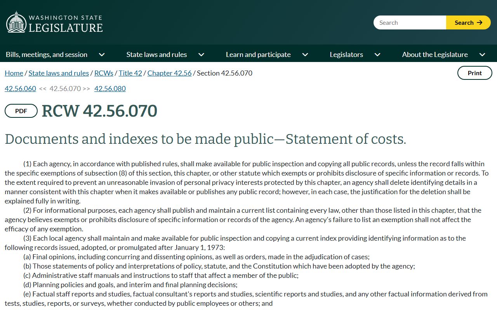Open Bills, meetings, and session menu
497x310 pixels.
click(x=47, y=55)
